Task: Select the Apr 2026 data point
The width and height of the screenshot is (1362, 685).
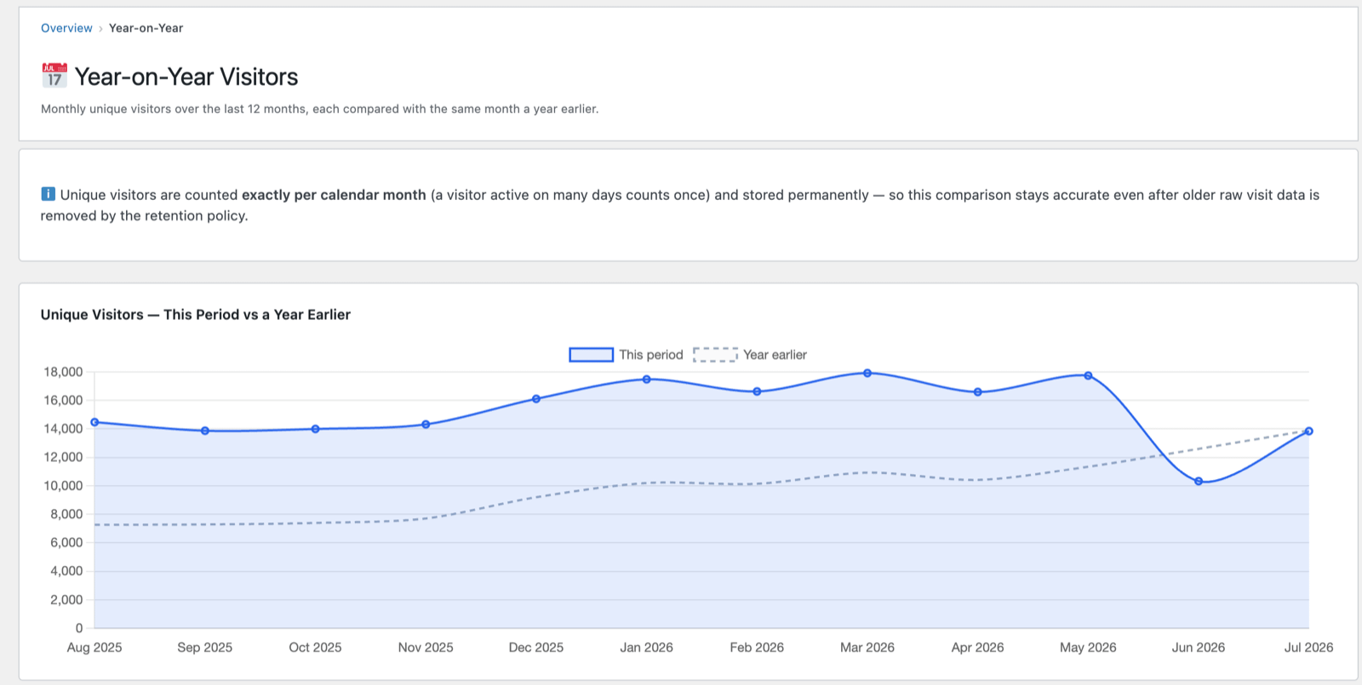Action: point(978,392)
